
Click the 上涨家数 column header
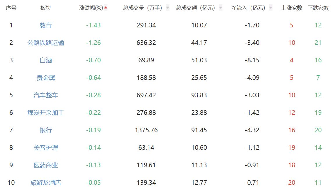click(291, 8)
